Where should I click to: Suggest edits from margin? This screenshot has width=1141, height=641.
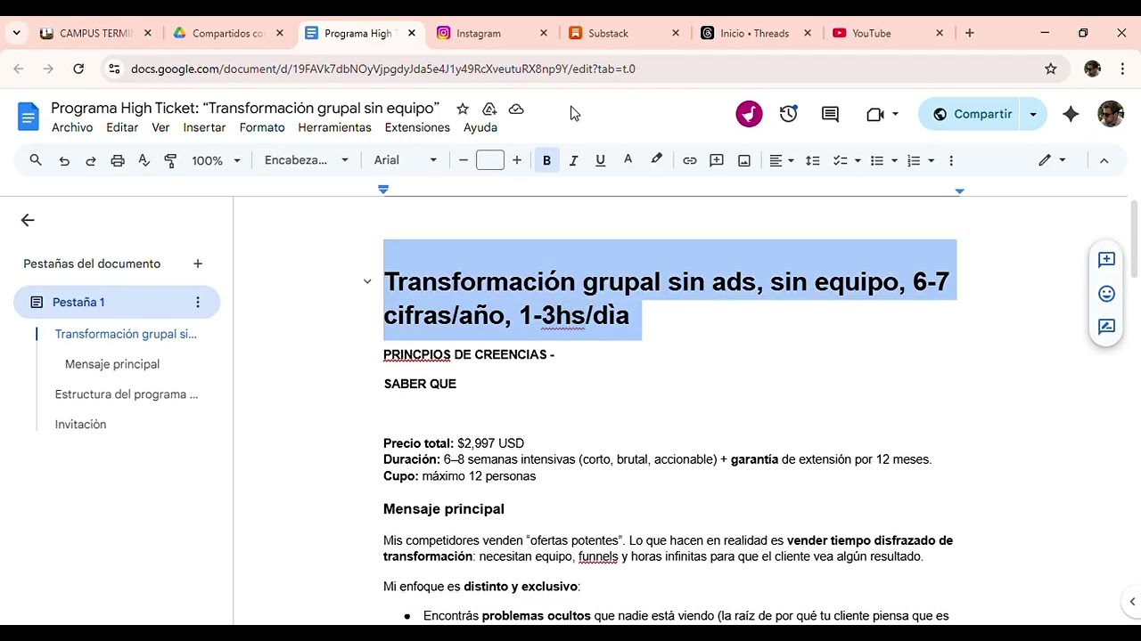pyautogui.click(x=1106, y=327)
